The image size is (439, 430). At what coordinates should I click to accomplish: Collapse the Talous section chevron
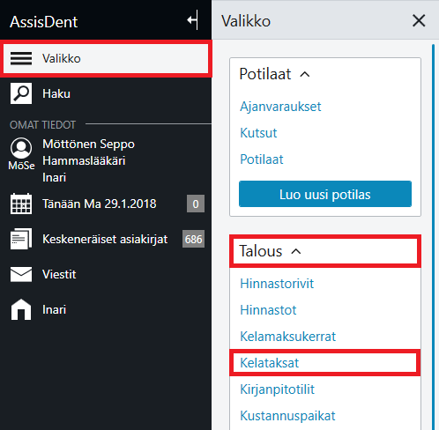click(x=296, y=251)
